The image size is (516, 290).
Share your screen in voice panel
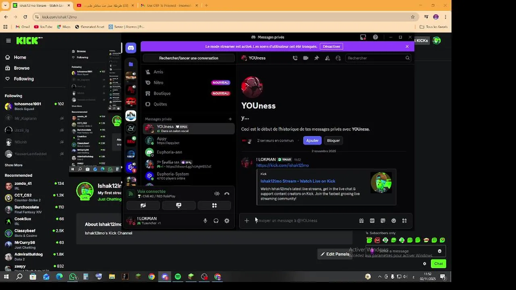(179, 205)
